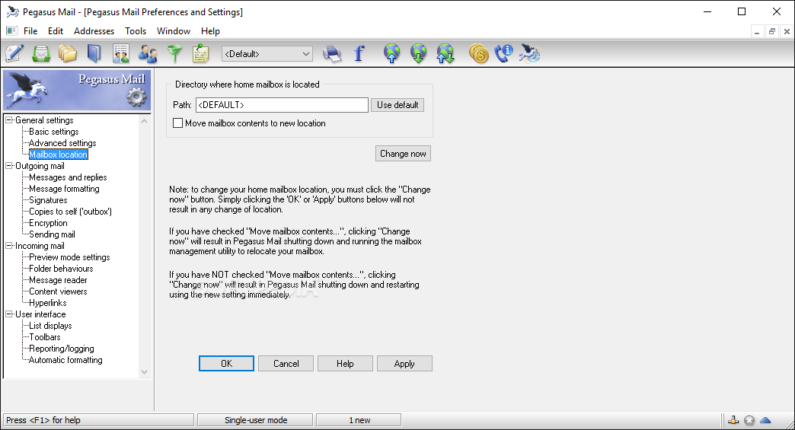This screenshot has width=795, height=430.
Task: Compose a new message with pencil icon
Action: [14, 53]
